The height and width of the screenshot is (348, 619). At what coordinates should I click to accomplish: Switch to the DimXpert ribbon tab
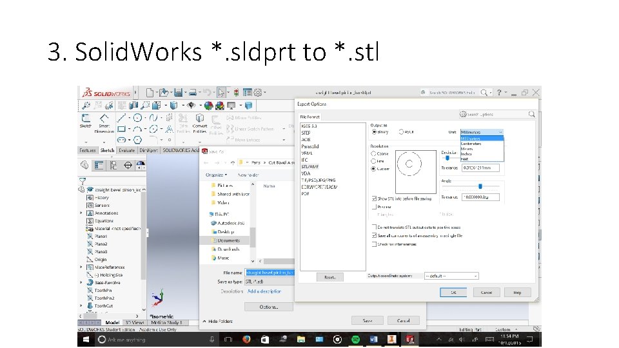(149, 150)
